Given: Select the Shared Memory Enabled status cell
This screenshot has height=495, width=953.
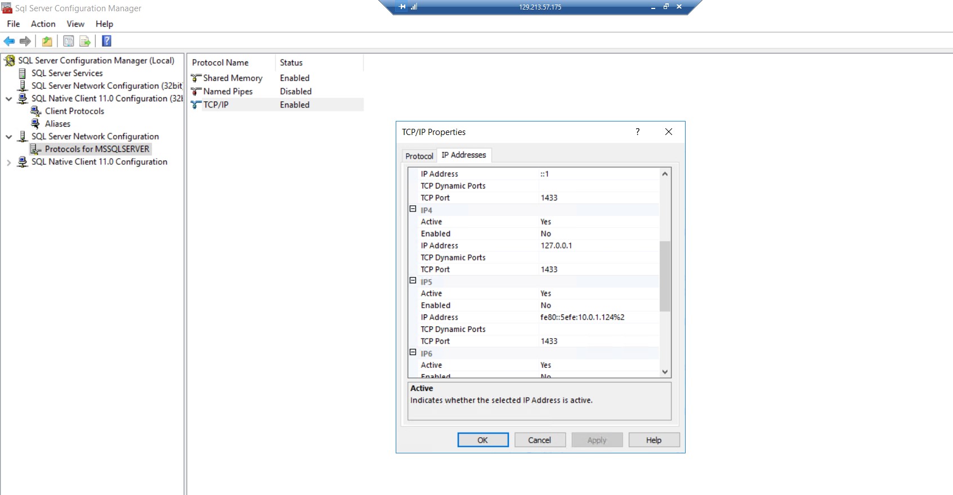Looking at the screenshot, I should click(294, 78).
